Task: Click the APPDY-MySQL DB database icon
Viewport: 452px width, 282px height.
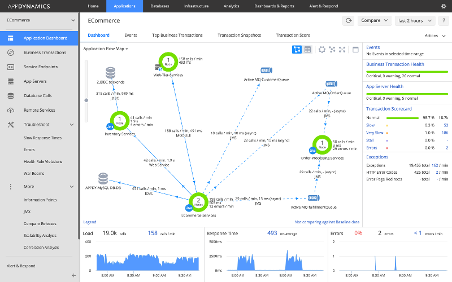Action: pyautogui.click(x=103, y=179)
